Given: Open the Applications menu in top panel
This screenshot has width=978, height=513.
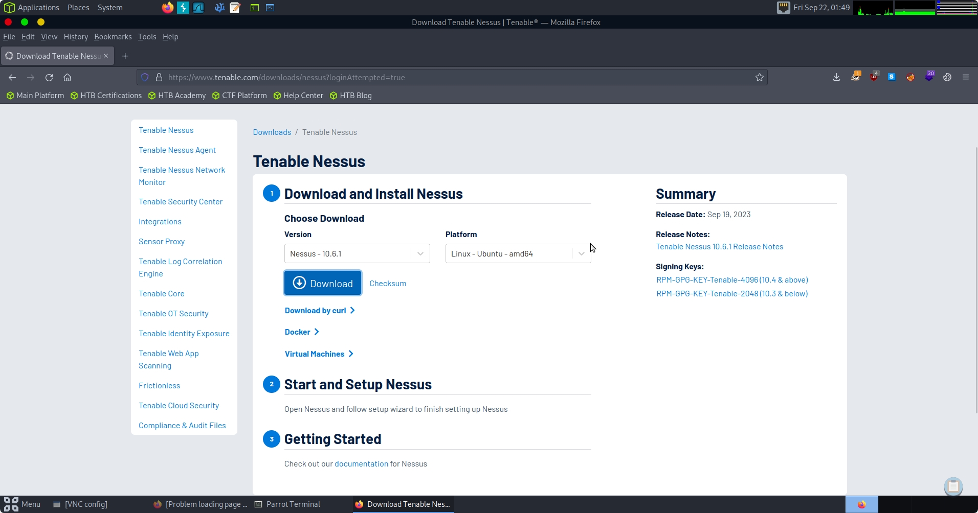Looking at the screenshot, I should pyautogui.click(x=32, y=8).
